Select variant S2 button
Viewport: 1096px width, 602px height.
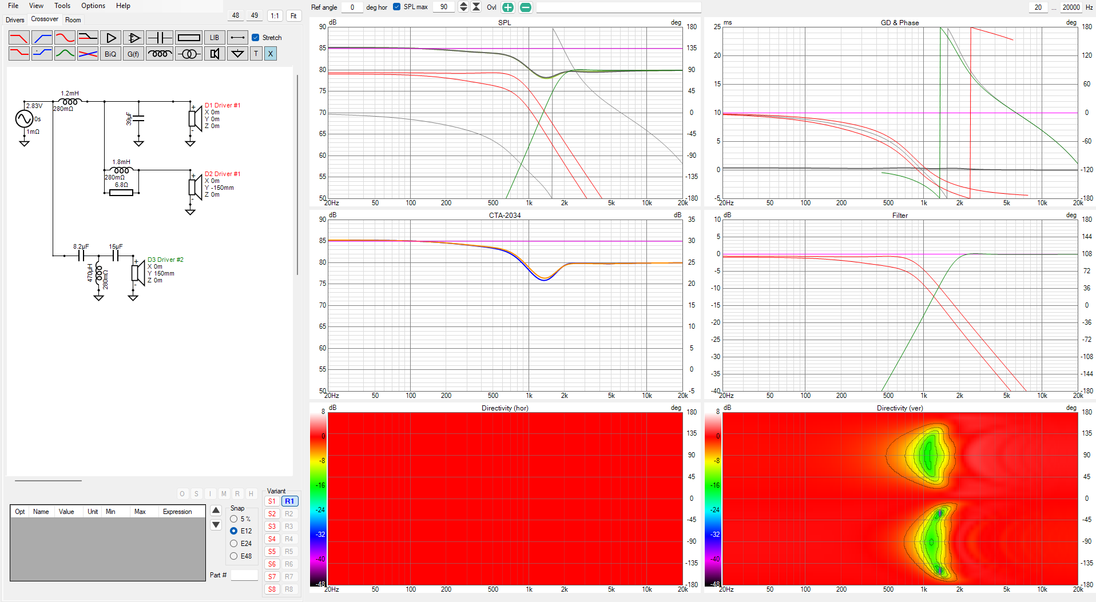click(x=272, y=514)
